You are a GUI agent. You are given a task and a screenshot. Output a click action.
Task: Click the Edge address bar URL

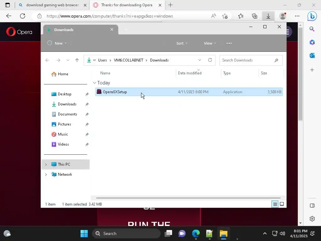point(110,16)
